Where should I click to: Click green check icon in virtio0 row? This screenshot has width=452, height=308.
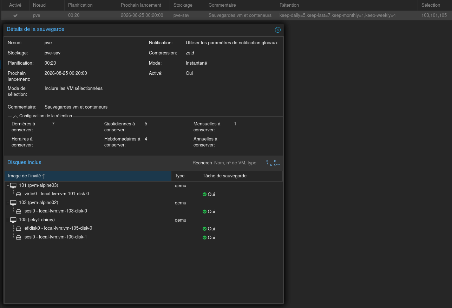204,194
